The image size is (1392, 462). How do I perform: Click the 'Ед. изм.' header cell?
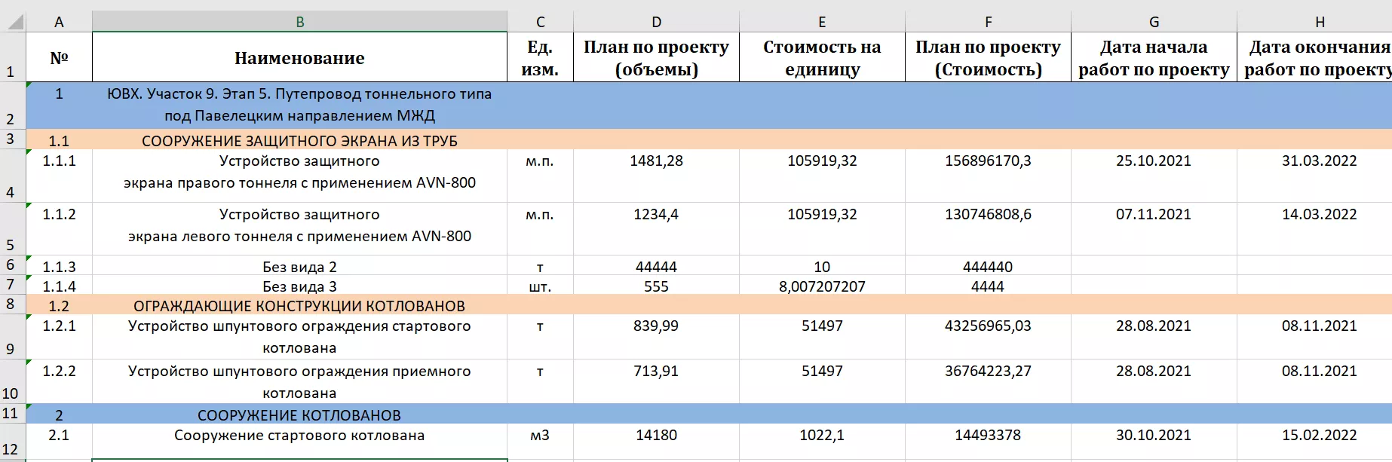[x=540, y=58]
